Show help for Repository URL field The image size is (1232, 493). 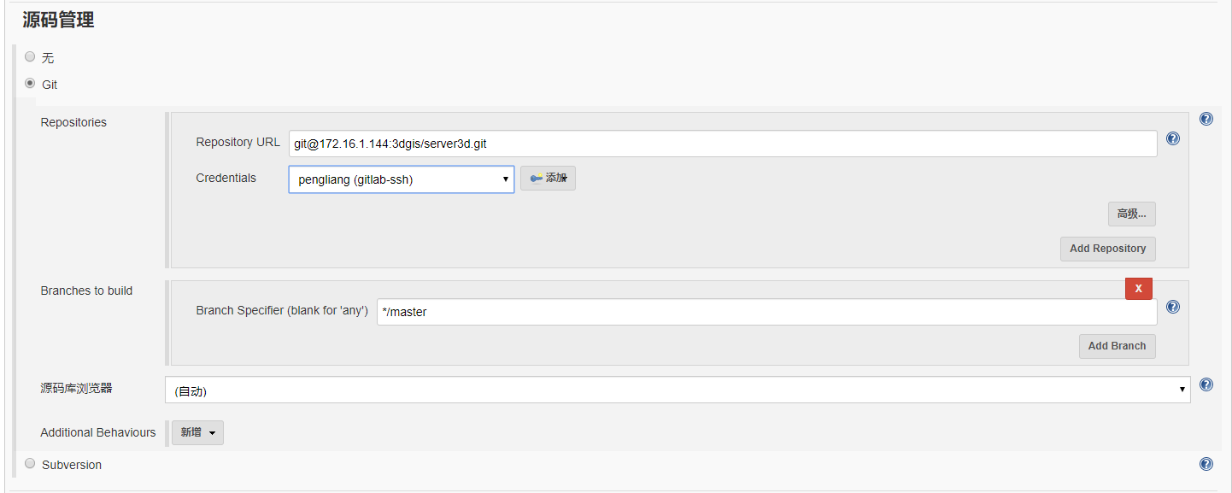[1173, 138]
